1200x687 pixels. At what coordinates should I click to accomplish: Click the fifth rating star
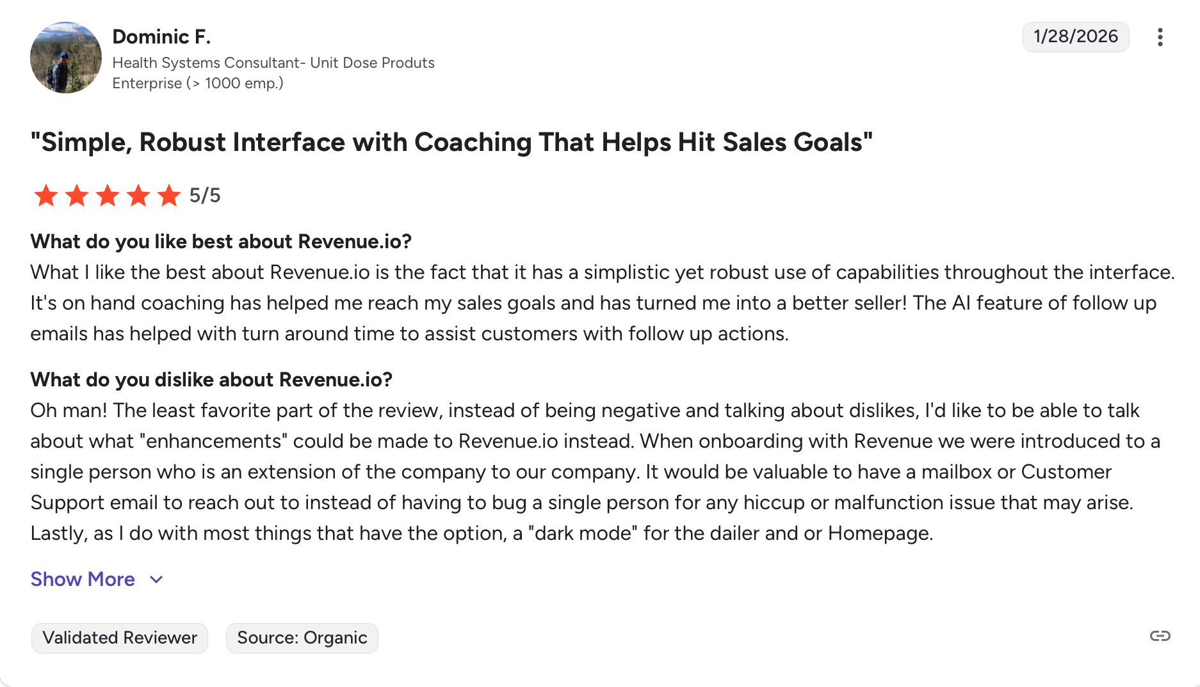[x=169, y=196]
